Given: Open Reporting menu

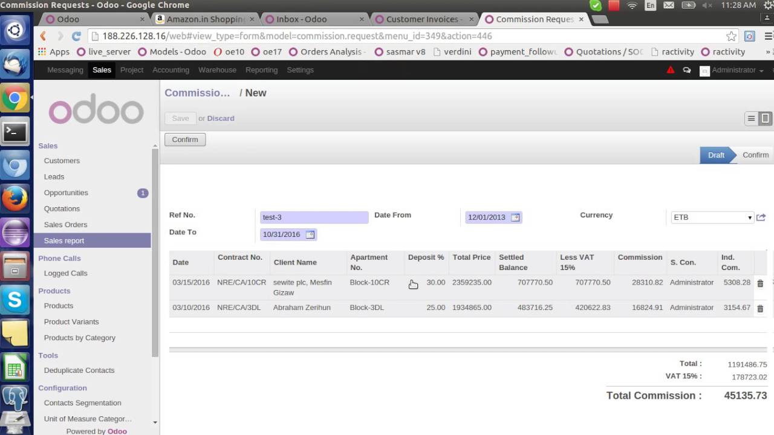Looking at the screenshot, I should tap(261, 70).
